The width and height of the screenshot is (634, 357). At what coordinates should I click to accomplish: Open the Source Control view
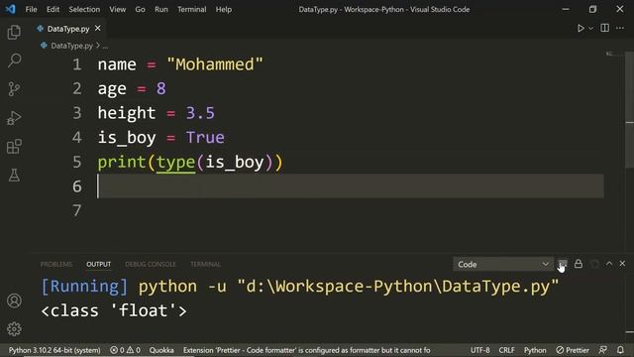tap(14, 89)
